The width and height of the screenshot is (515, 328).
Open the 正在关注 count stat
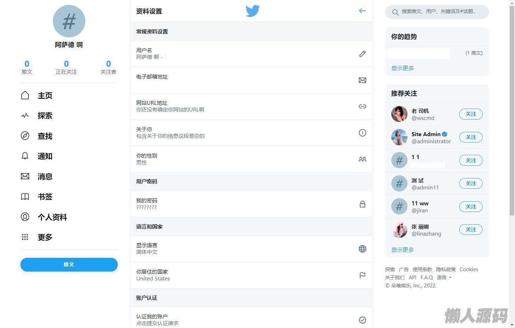(x=66, y=67)
